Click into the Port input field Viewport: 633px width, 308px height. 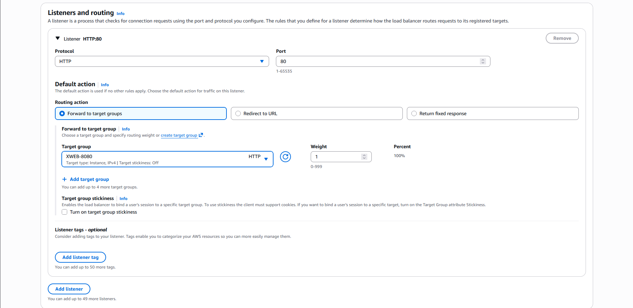pos(375,61)
